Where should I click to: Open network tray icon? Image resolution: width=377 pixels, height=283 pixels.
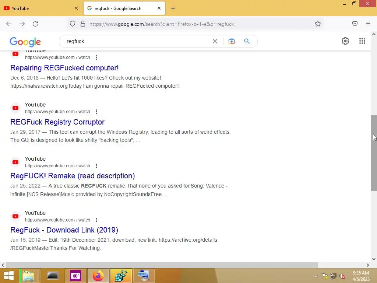[x=334, y=276]
